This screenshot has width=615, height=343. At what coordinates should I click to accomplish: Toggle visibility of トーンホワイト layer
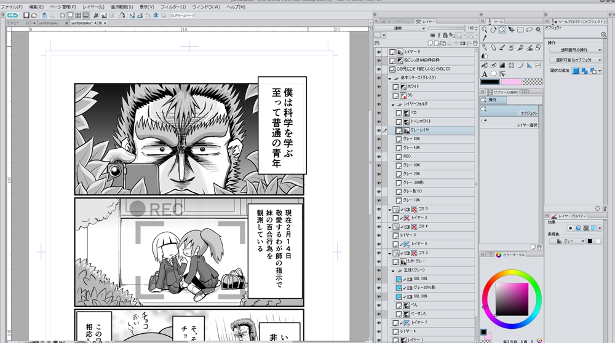379,122
